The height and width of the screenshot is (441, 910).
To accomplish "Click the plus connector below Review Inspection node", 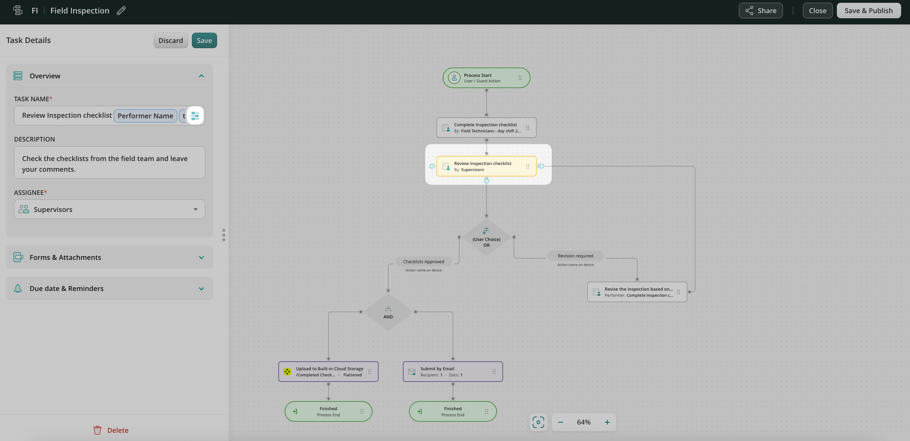I will (486, 181).
